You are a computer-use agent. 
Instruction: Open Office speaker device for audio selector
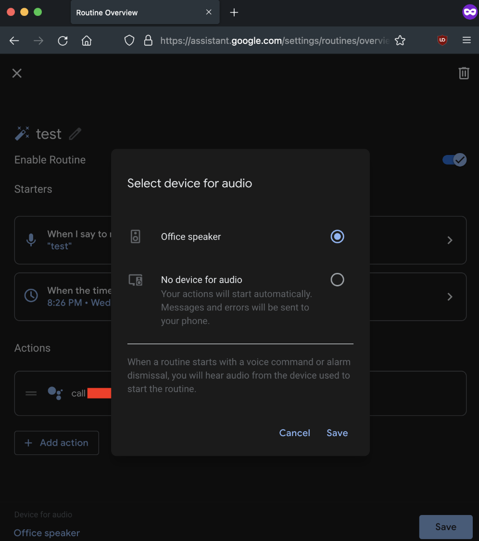click(x=47, y=533)
